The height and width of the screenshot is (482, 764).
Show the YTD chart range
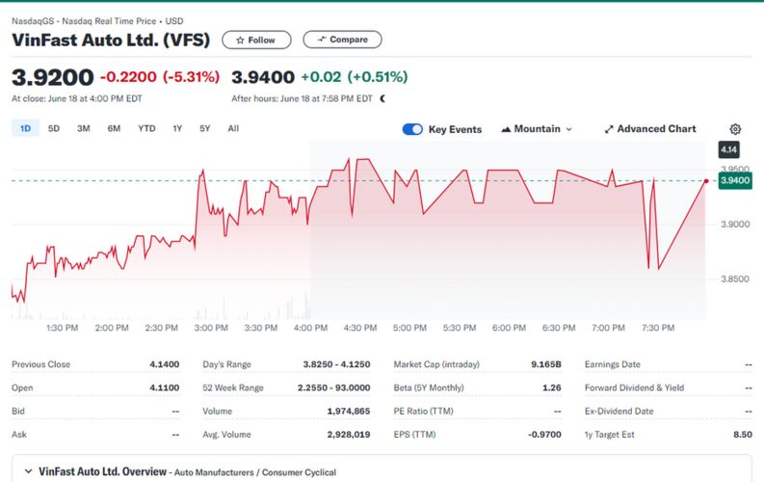tap(146, 128)
